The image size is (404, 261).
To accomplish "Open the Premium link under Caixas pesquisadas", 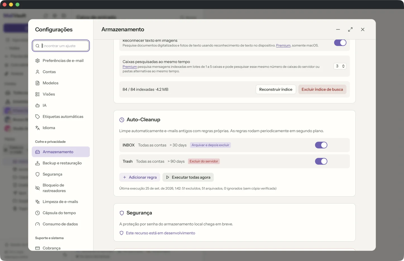I will (x=130, y=67).
